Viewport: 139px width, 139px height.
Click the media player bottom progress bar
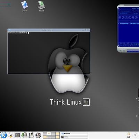pos(133,51)
